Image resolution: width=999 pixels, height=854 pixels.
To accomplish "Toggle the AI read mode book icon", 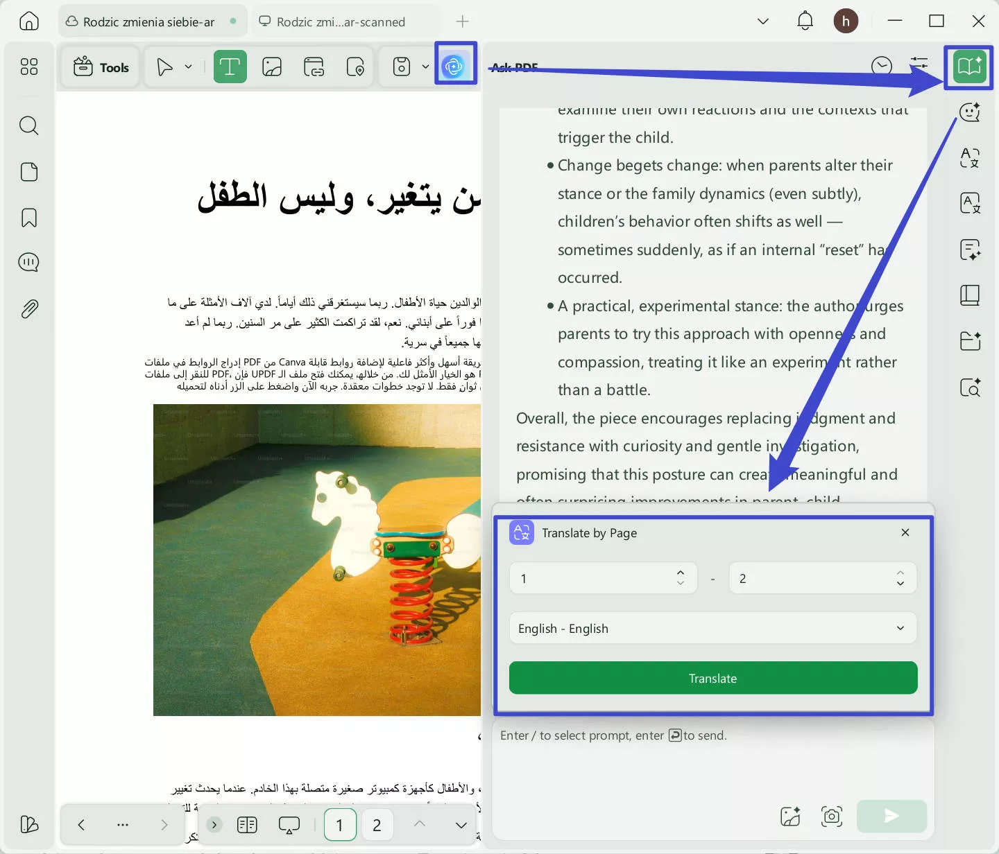I will [x=969, y=67].
